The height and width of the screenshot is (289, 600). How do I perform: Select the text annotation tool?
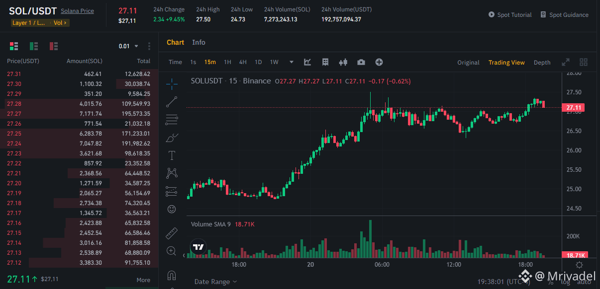click(x=172, y=155)
